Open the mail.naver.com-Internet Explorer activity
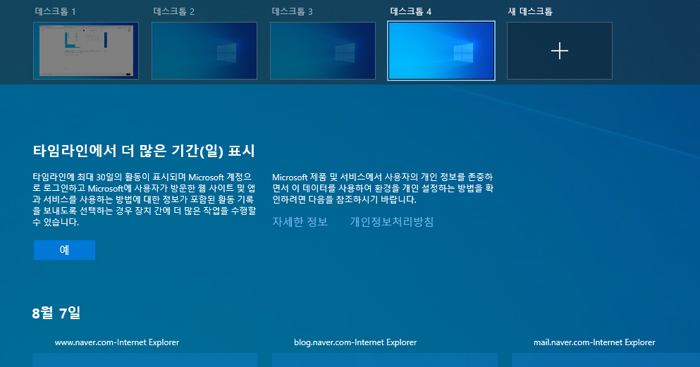Image resolution: width=700 pixels, height=367 pixels. coord(595,342)
